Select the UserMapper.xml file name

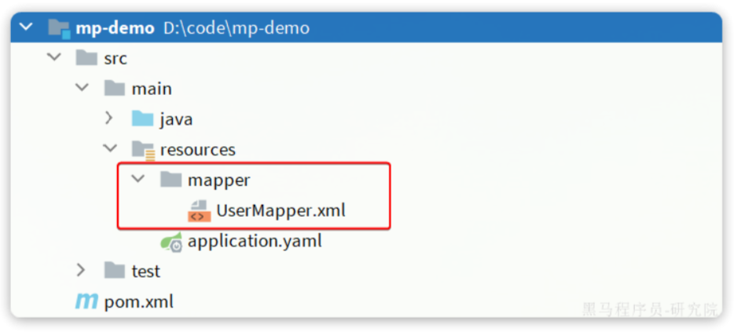[281, 210]
